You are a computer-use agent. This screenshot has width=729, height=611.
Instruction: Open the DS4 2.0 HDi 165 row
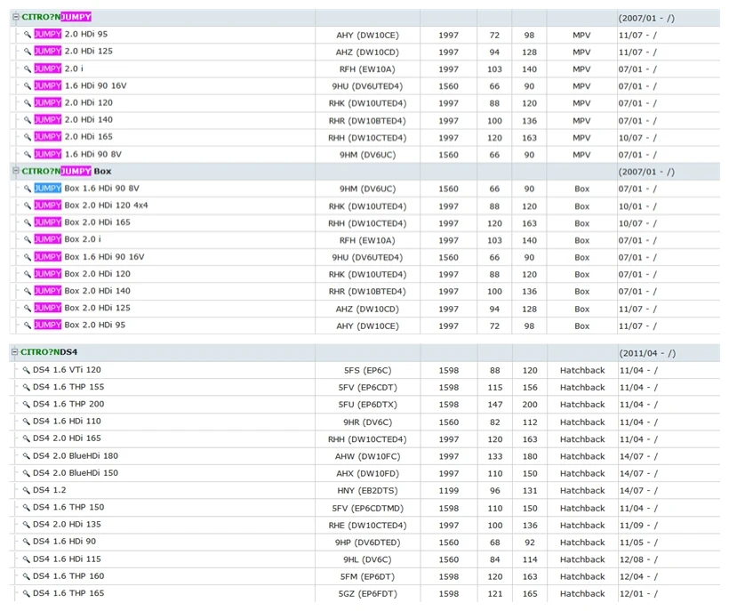(364, 438)
